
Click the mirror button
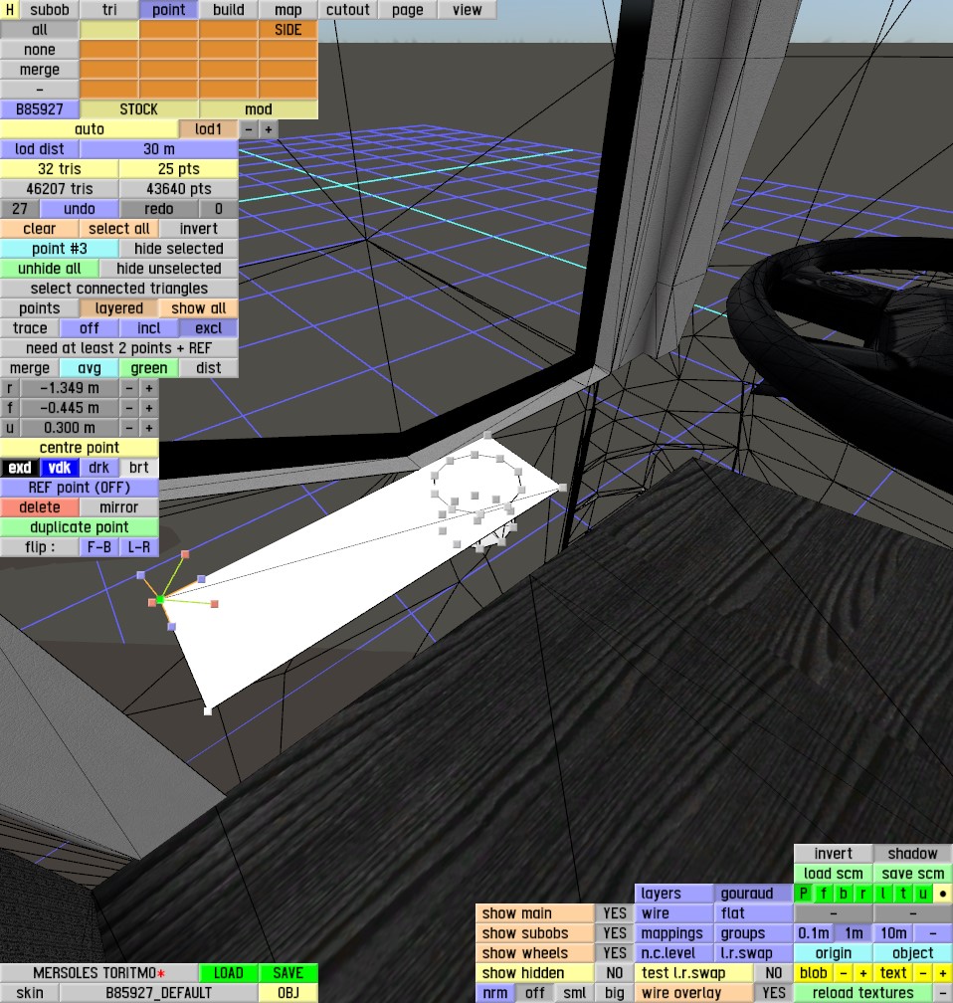(119, 506)
